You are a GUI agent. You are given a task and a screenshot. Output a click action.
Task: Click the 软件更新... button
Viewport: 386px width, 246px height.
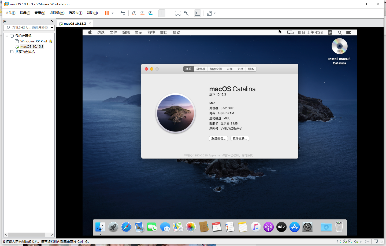240,138
